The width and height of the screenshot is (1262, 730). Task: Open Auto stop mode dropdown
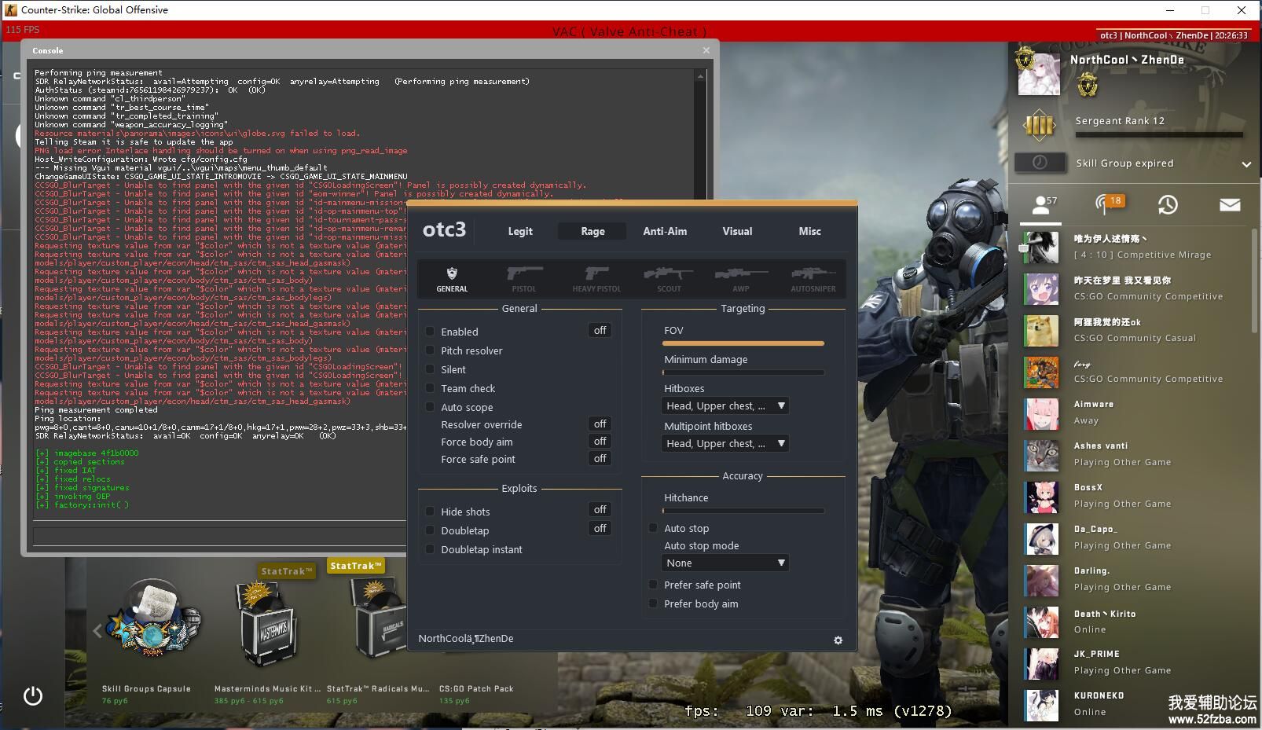(x=725, y=563)
